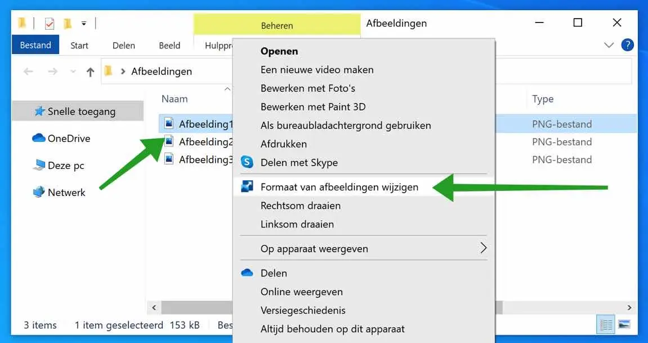The image size is (648, 343).
Task: Click PNG-bestand type of Afbeelding2
Action: [562, 142]
